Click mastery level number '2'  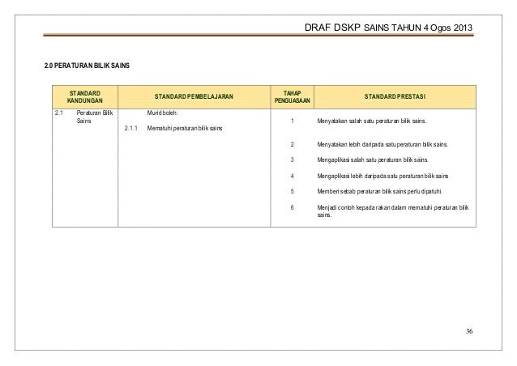(x=293, y=144)
